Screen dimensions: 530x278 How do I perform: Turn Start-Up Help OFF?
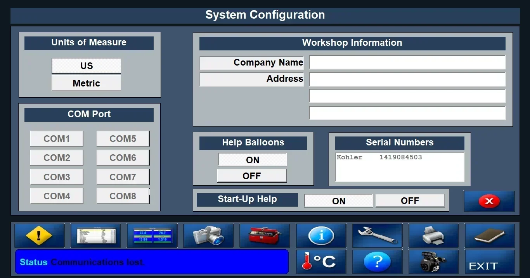(410, 200)
